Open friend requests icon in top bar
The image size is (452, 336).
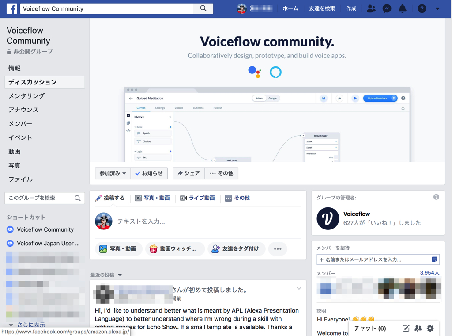point(371,9)
